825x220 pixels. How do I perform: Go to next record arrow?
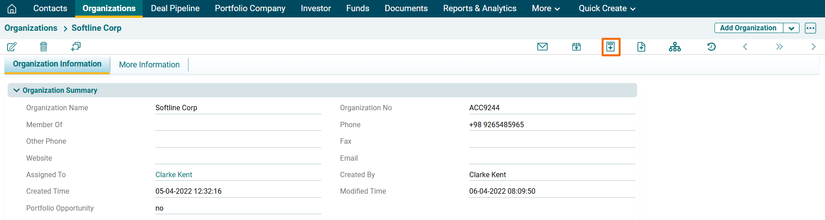813,46
